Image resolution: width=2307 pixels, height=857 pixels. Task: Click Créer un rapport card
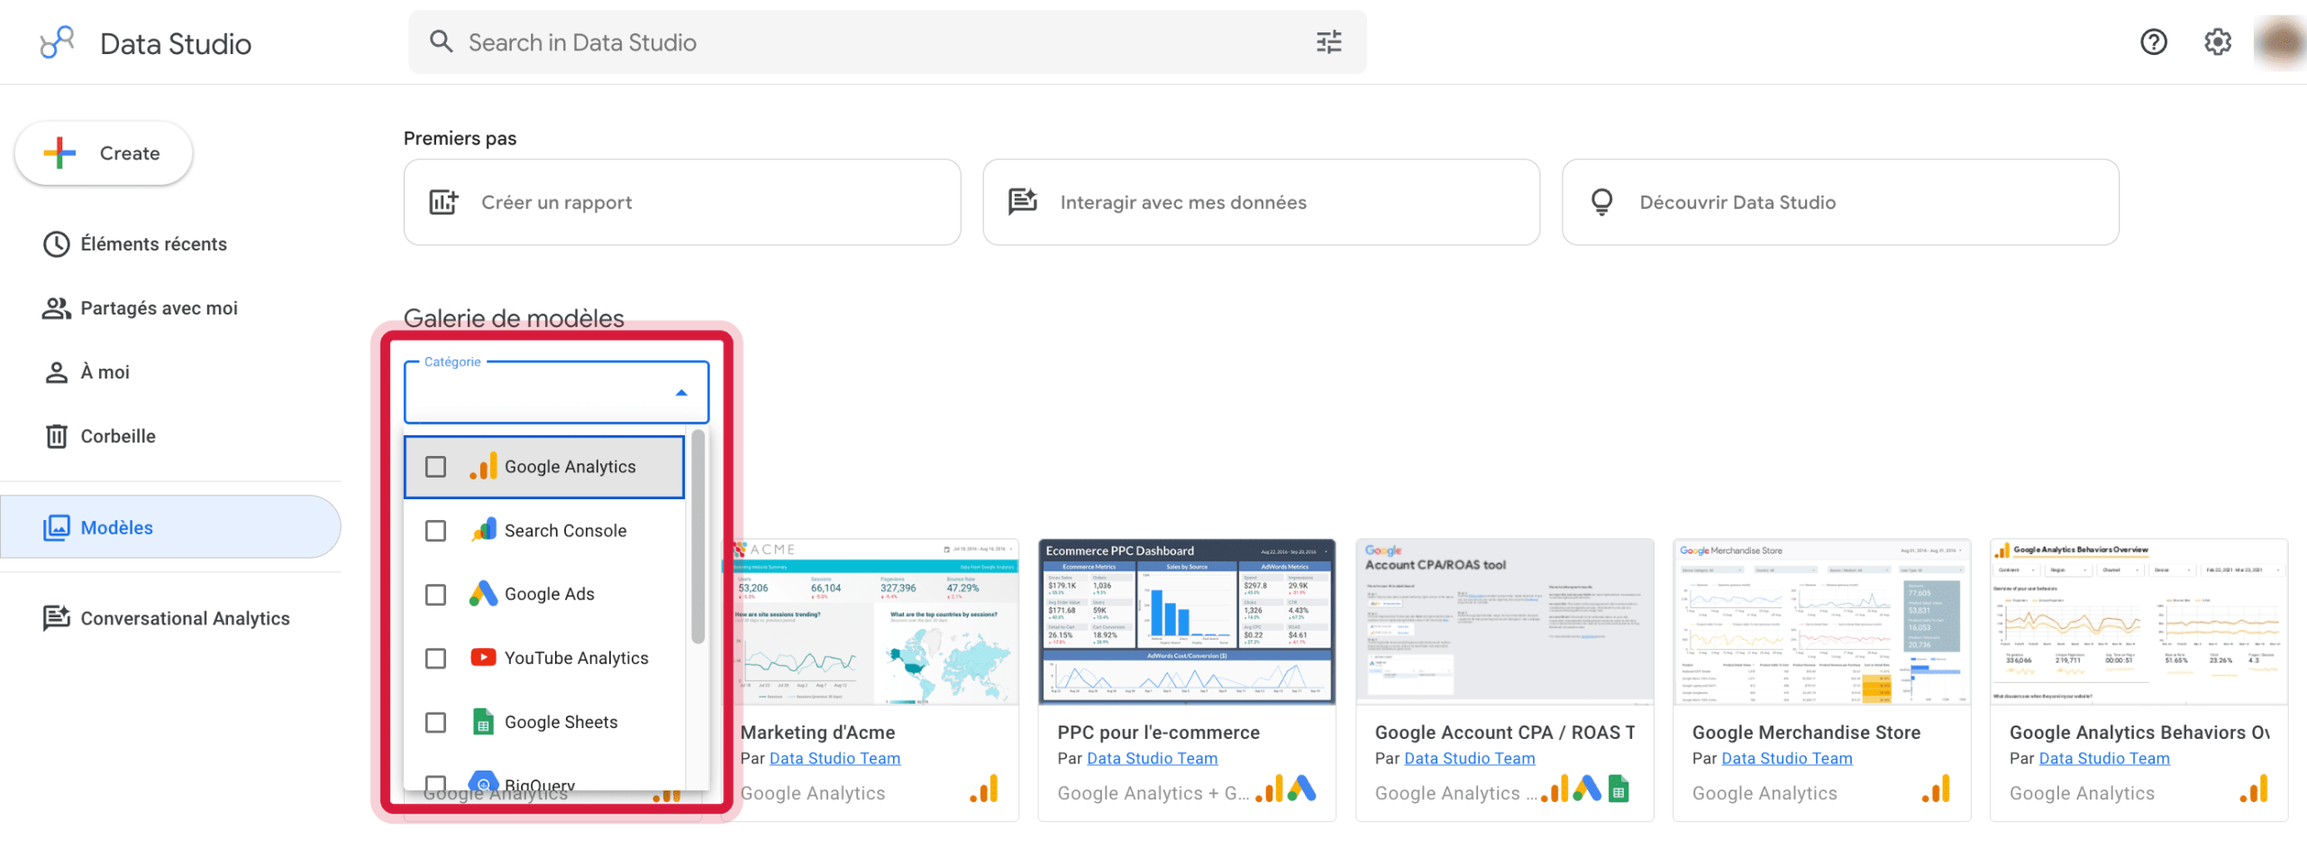coord(682,203)
